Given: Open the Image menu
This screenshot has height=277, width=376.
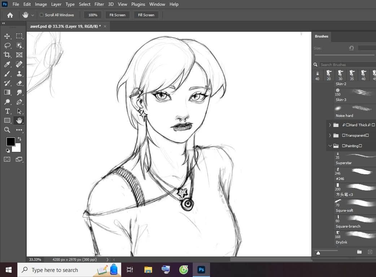Looking at the screenshot, I should 41,4.
